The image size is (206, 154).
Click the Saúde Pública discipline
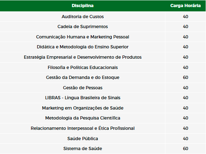[x=82, y=139]
